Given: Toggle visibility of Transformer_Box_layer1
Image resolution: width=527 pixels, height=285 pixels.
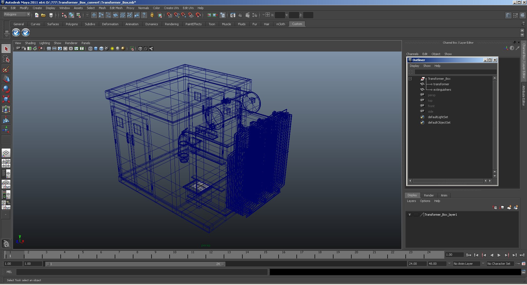Looking at the screenshot, I should point(410,215).
